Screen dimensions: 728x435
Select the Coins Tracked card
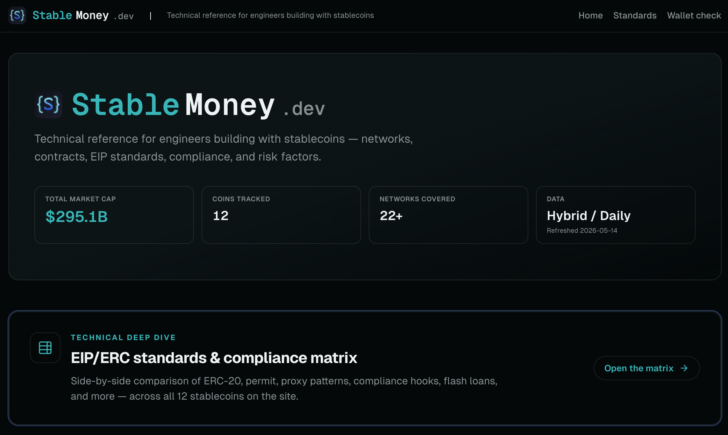[281, 215]
